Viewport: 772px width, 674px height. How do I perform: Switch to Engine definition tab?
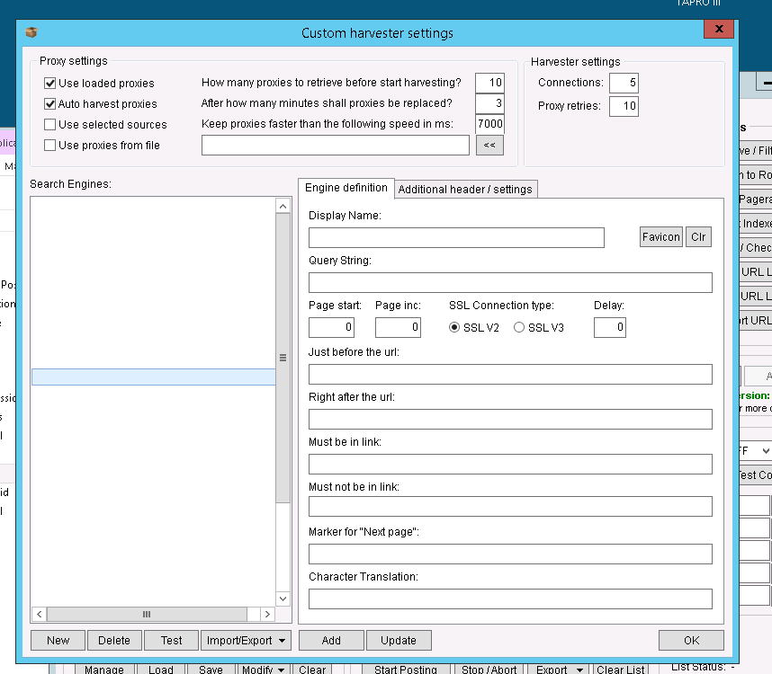tap(346, 188)
